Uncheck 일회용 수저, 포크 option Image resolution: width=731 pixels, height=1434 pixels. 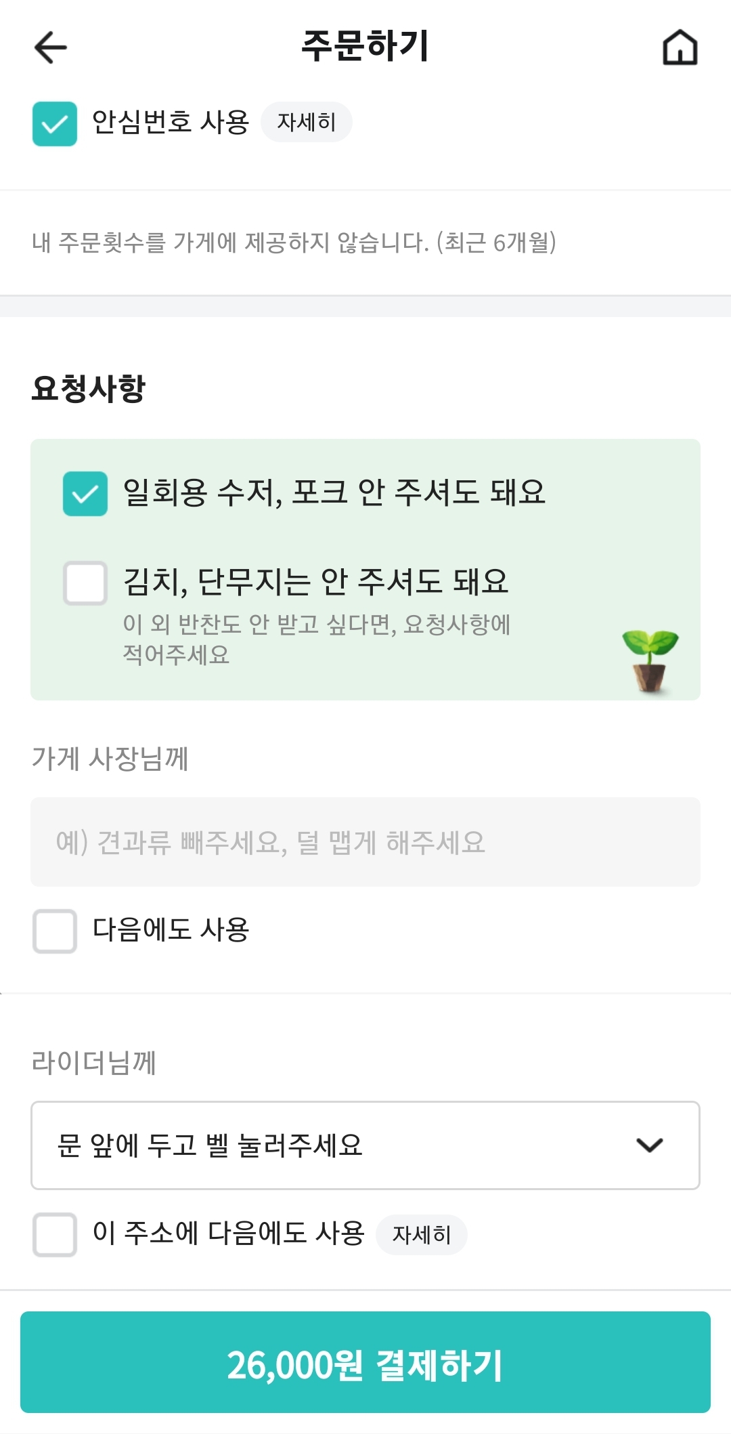[x=85, y=494]
